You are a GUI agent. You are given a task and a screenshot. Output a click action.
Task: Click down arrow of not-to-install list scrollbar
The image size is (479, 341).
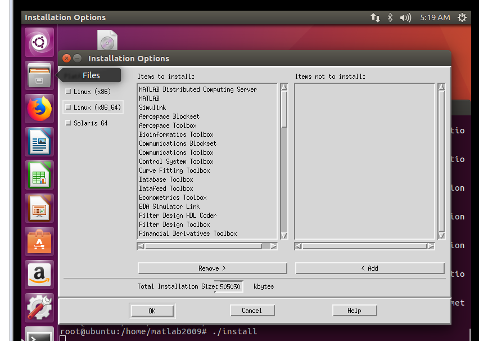pos(441,235)
